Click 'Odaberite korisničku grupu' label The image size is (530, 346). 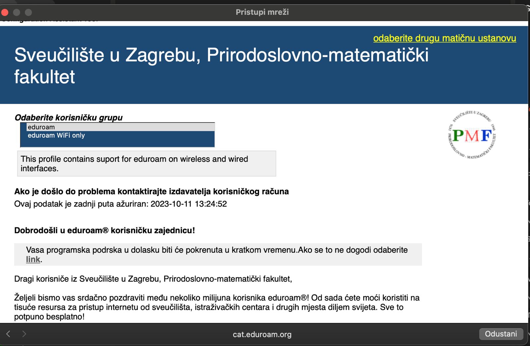pyautogui.click(x=69, y=118)
